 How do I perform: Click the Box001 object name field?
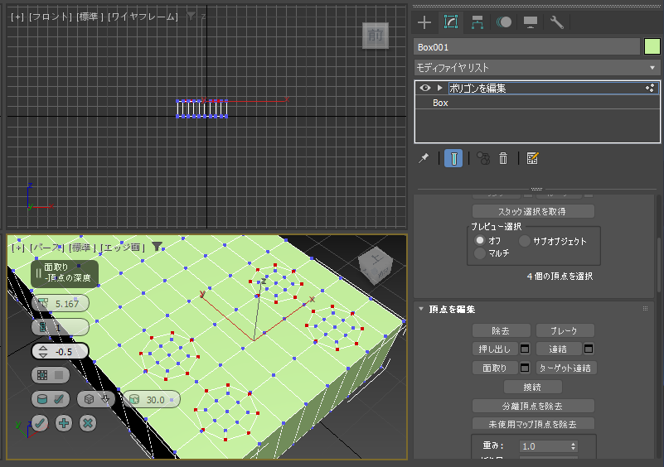(526, 47)
